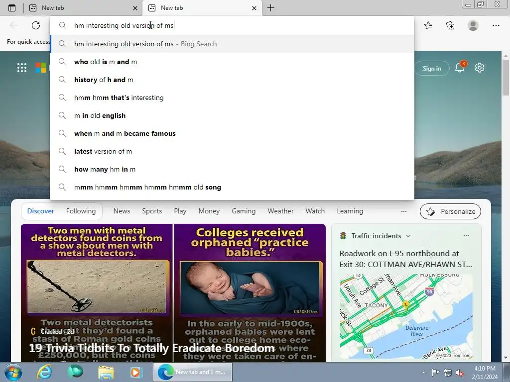Open the Sports feed category
This screenshot has width=510, height=382.
(152, 211)
